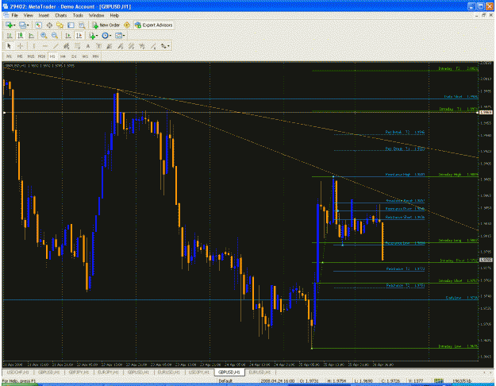Select the text 'A' drawing tool

click(x=88, y=46)
